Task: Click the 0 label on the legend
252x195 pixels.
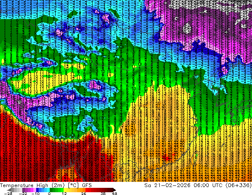Action: click(x=49, y=193)
